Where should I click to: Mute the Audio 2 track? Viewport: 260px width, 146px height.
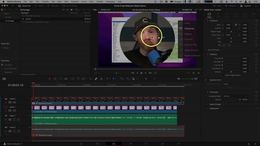point(18,131)
